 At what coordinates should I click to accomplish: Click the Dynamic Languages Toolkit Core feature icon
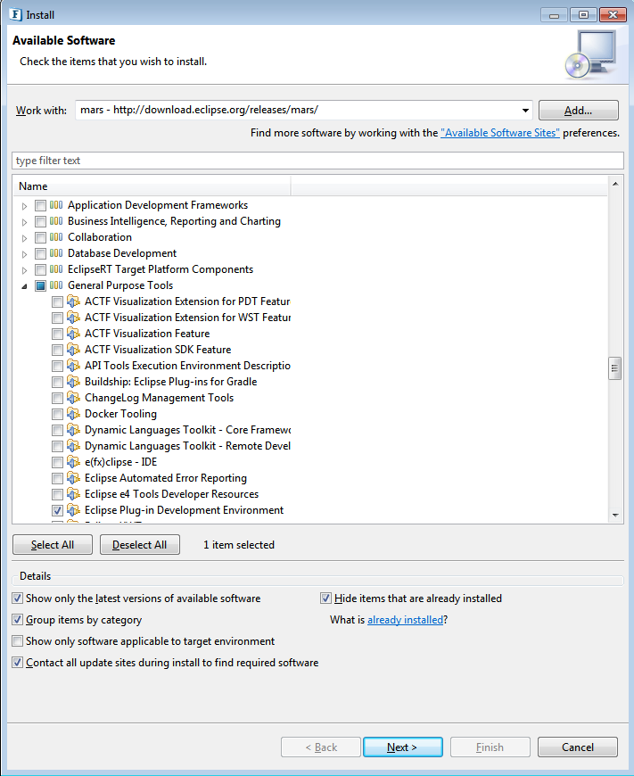click(73, 430)
